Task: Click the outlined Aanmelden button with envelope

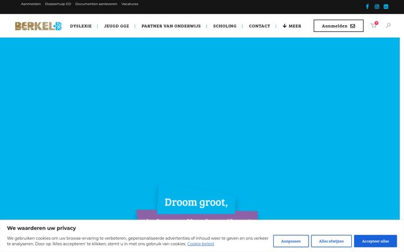Action: click(338, 26)
